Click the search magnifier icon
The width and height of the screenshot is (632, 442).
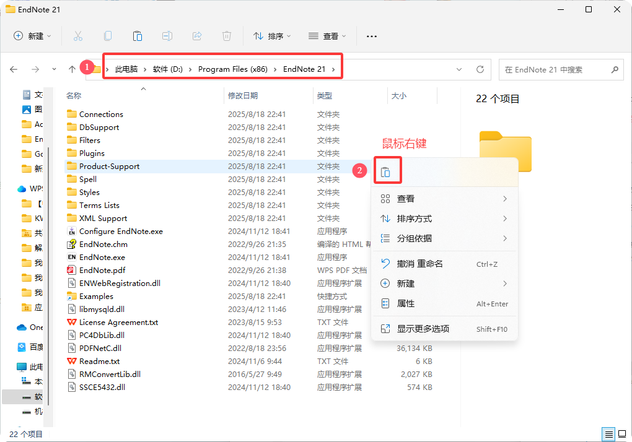(615, 69)
